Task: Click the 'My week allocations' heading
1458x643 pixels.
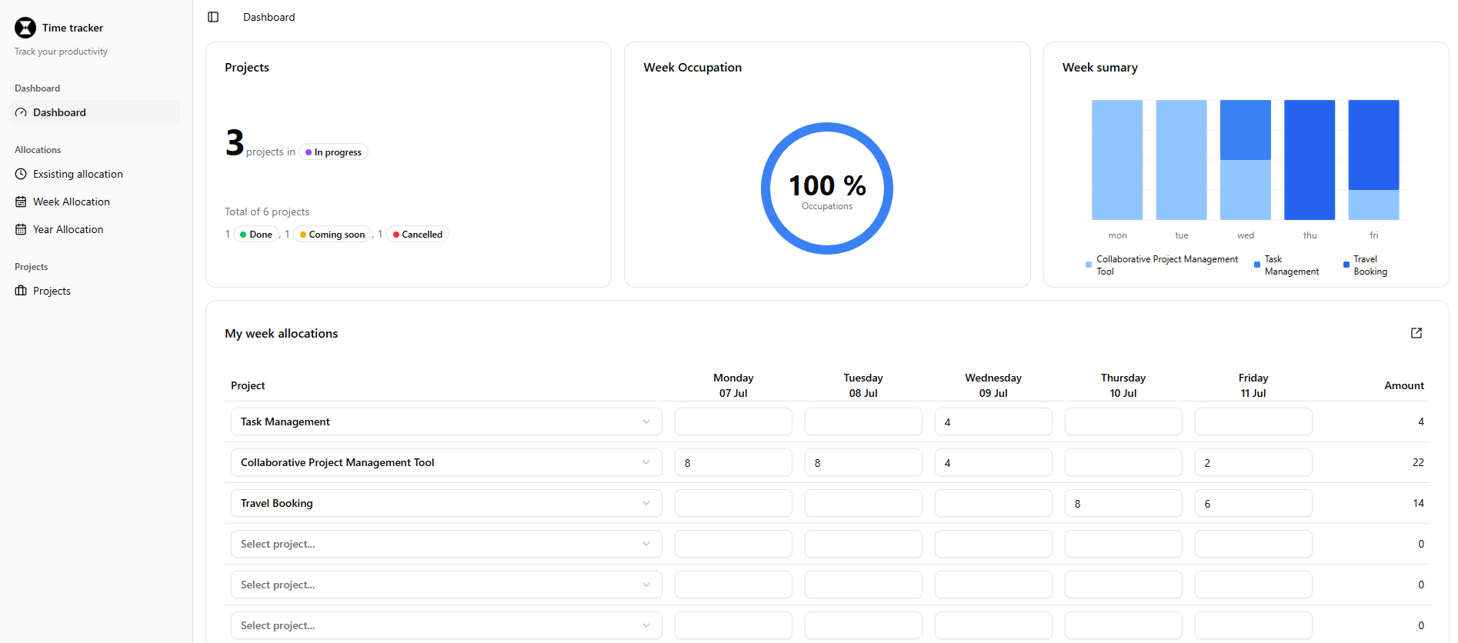Action: tap(282, 333)
